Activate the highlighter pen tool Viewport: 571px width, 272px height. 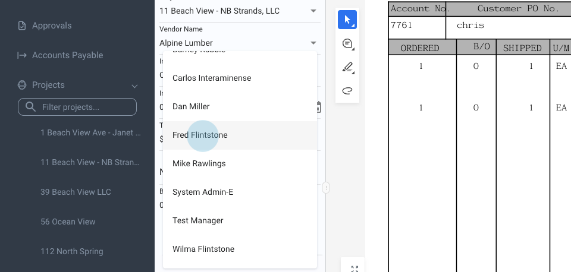coord(347,67)
